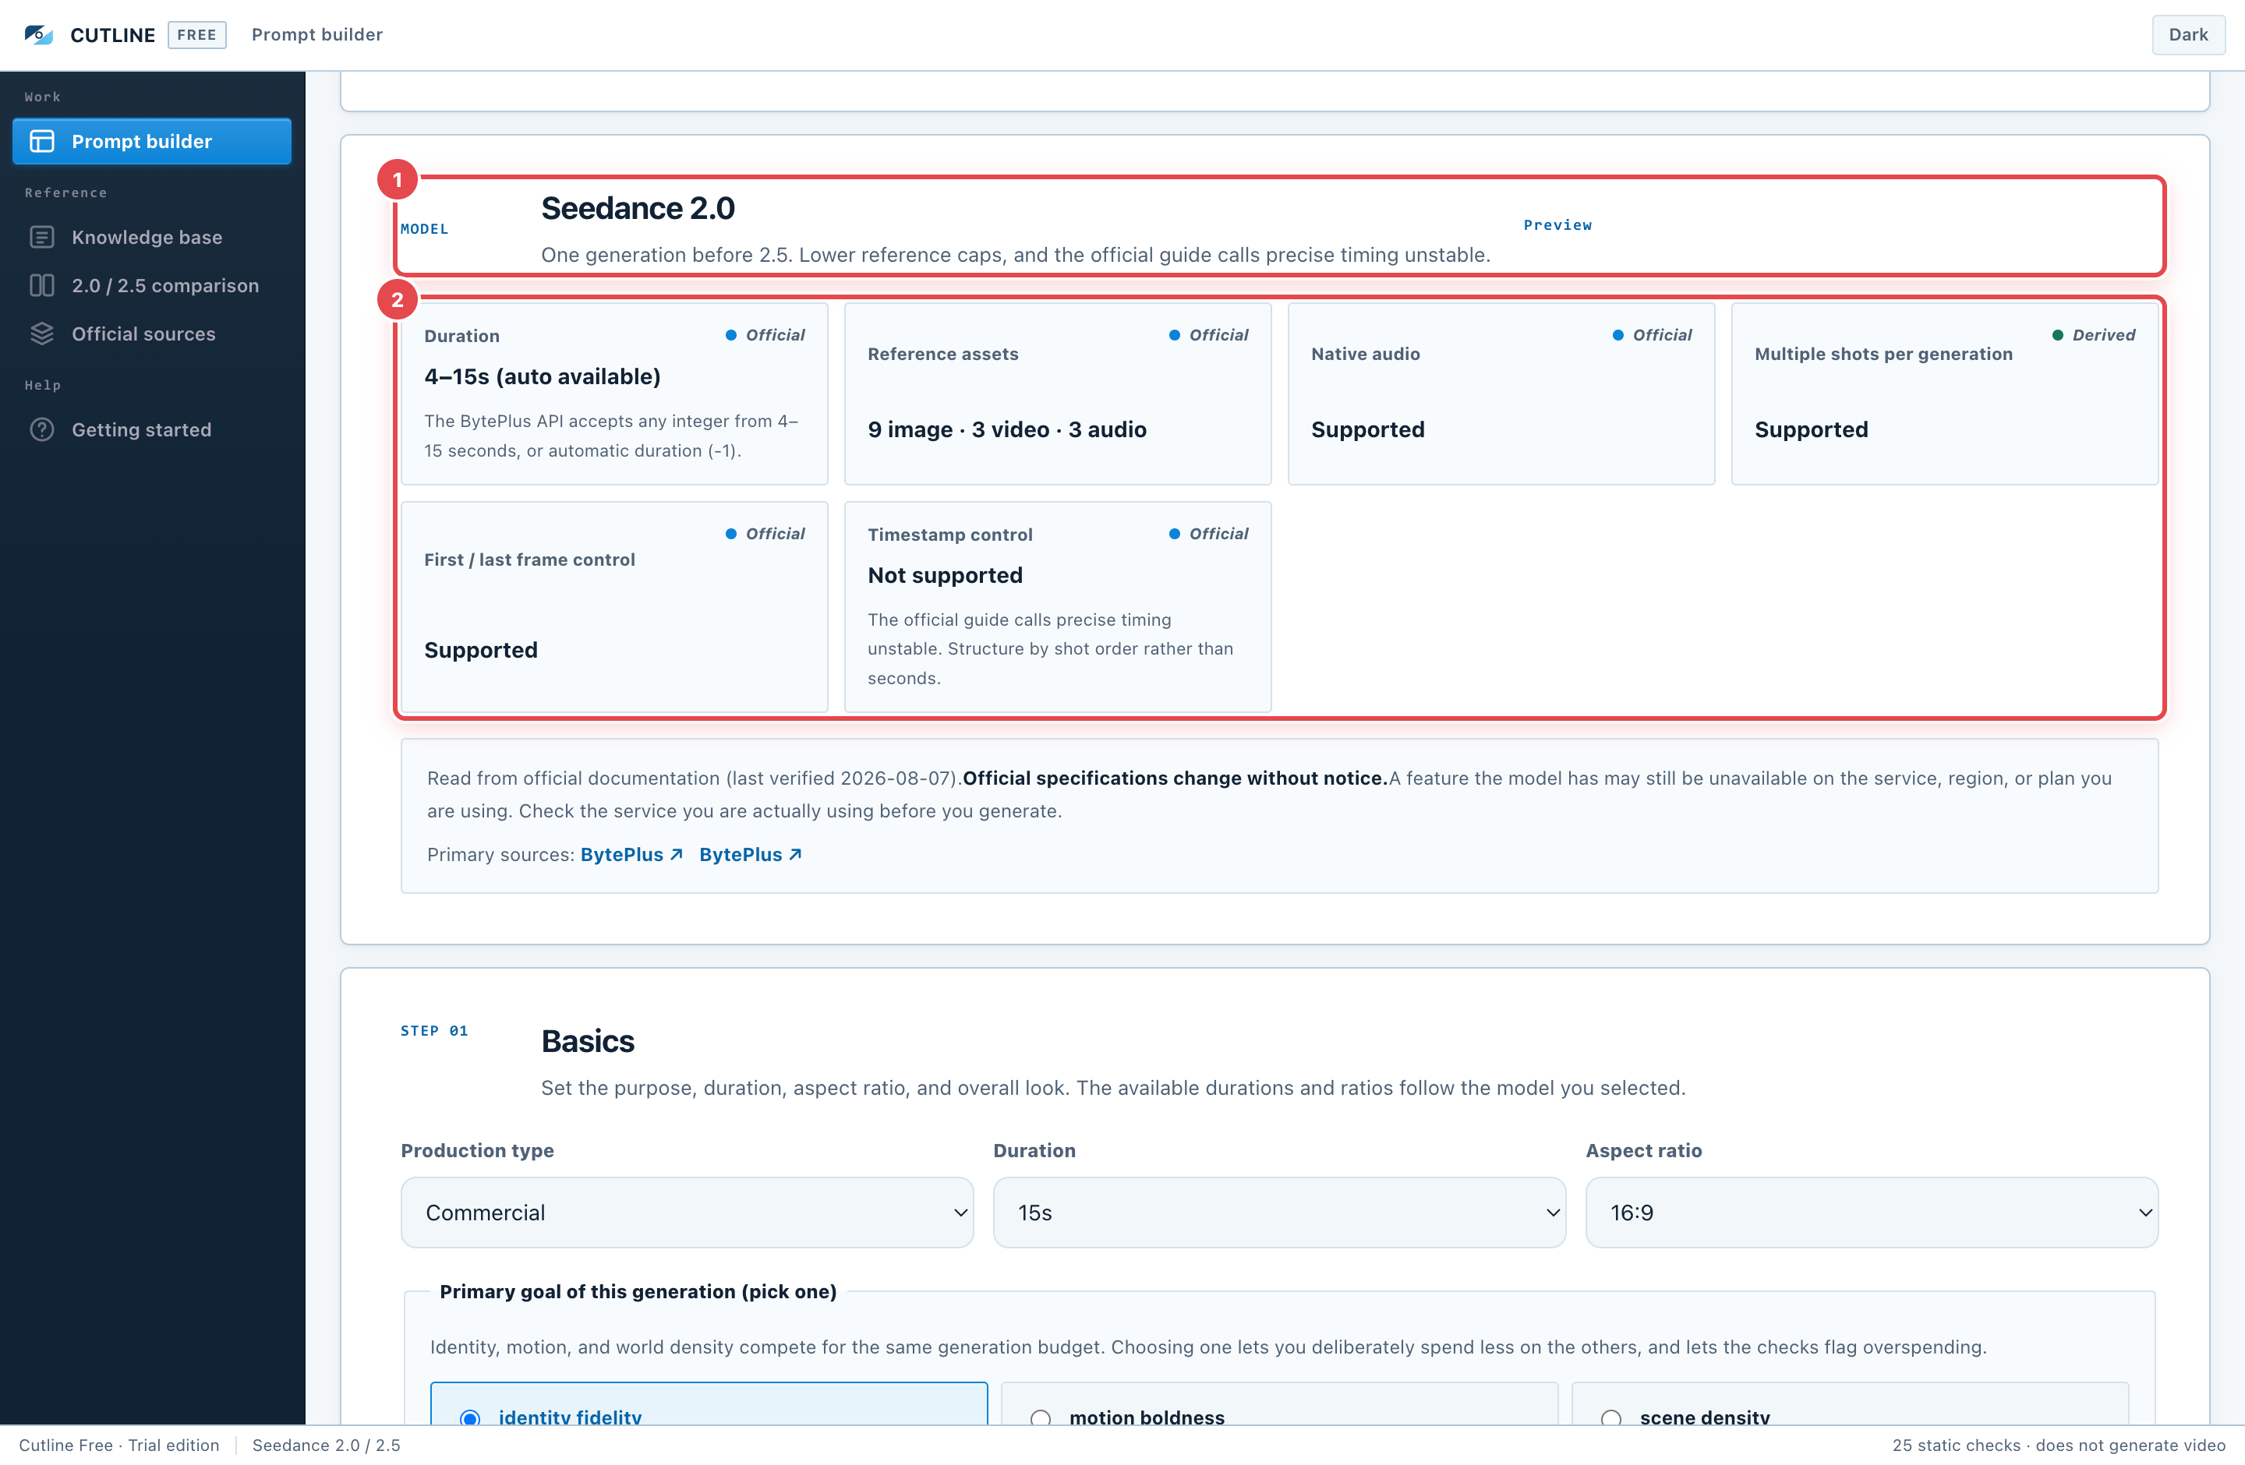2245x1465 pixels.
Task: Click the Official sources layers icon
Action: tap(42, 334)
